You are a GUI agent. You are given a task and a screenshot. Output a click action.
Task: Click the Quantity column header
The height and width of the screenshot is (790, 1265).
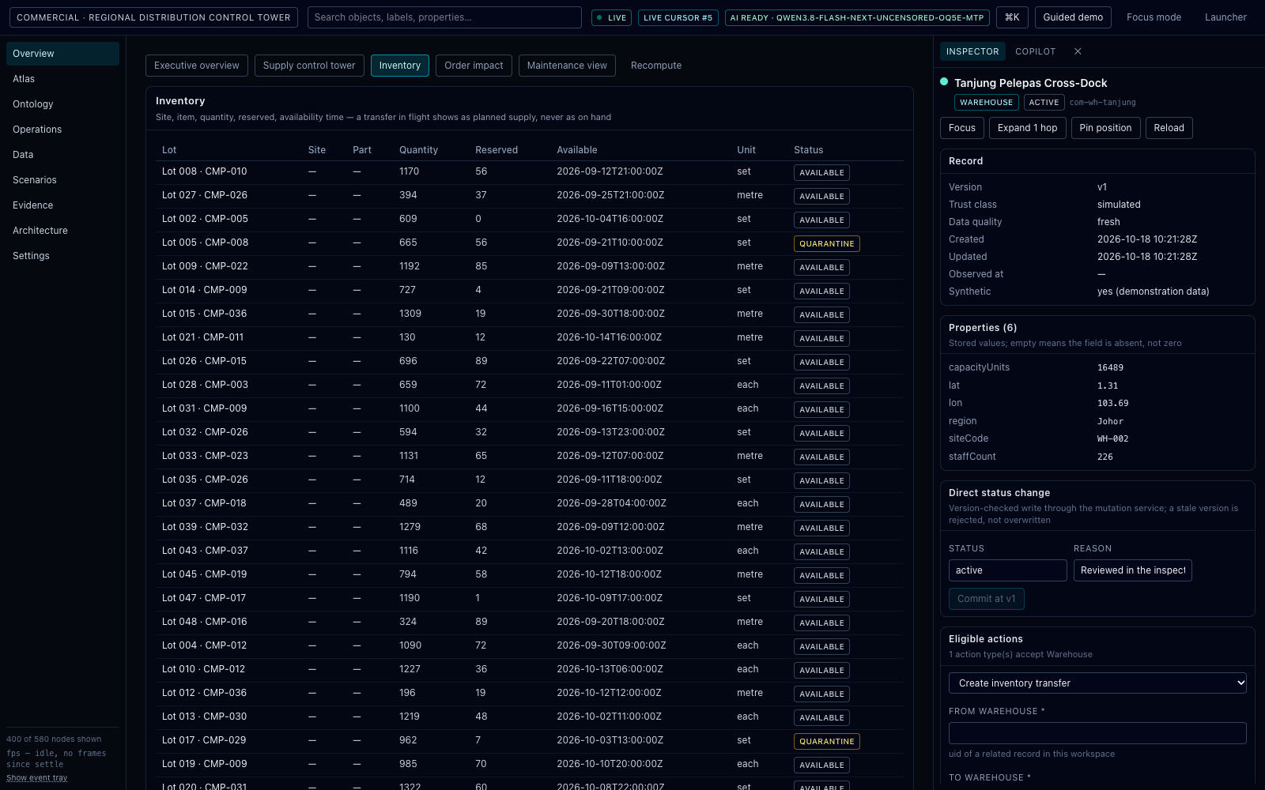coord(418,150)
